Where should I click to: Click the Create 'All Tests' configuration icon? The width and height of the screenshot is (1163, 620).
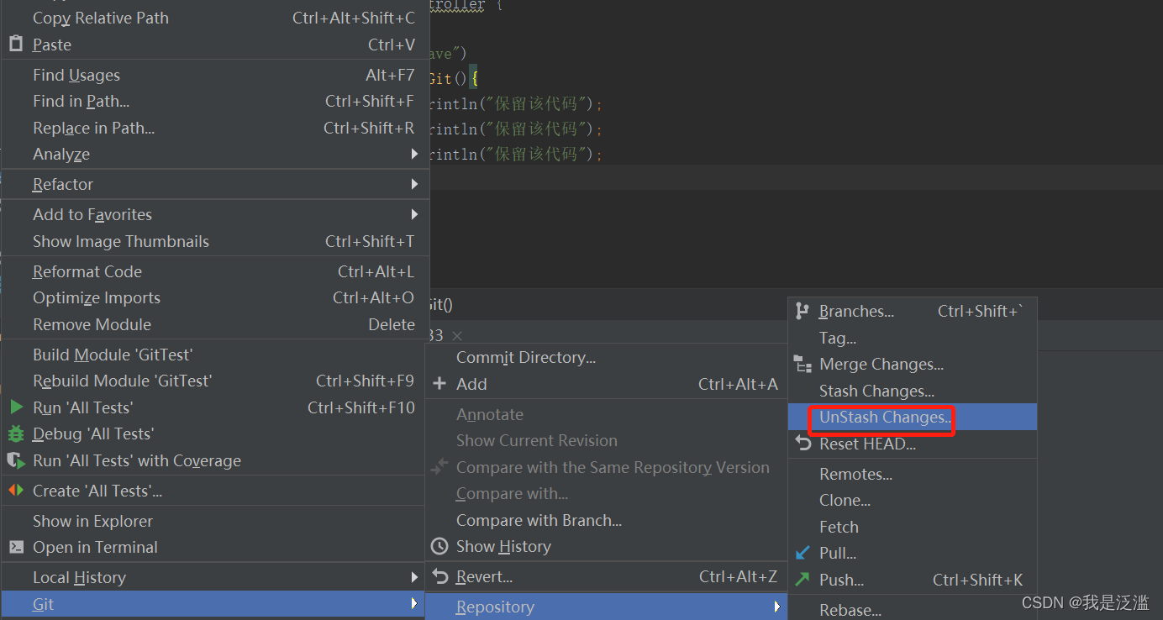pyautogui.click(x=16, y=491)
